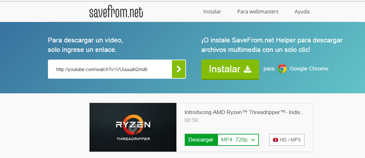Open the Para webmasters navigation link
The image size is (365, 158).
click(x=258, y=11)
